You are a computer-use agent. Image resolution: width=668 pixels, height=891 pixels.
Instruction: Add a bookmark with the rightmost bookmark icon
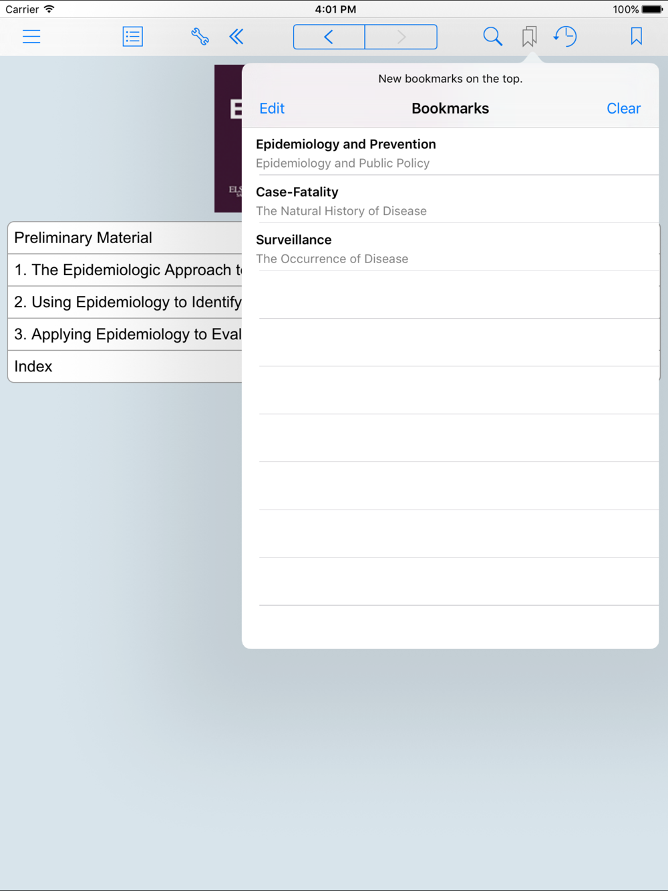point(636,37)
